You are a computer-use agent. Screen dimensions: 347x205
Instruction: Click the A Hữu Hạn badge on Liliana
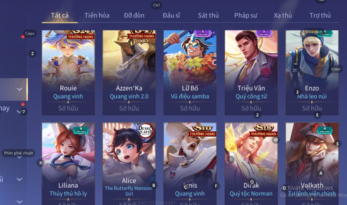[x=81, y=130]
